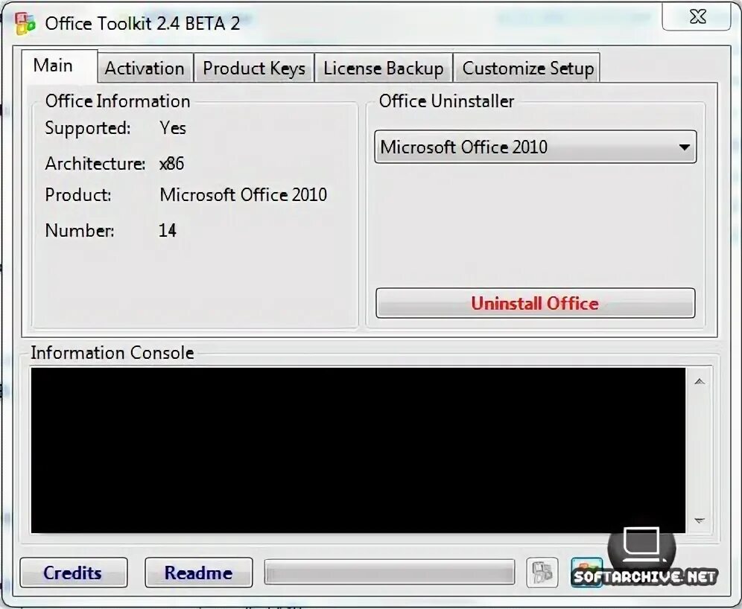This screenshot has width=742, height=609.
Task: Select the License Backup tab
Action: 384,68
